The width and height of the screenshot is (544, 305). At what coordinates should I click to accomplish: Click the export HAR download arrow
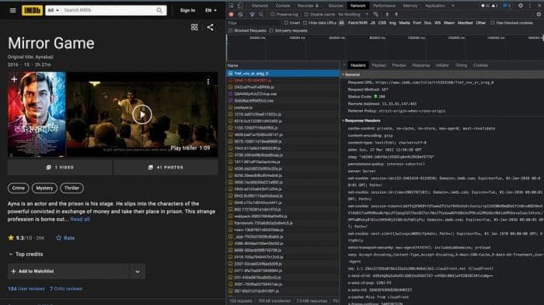pyautogui.click(x=396, y=15)
